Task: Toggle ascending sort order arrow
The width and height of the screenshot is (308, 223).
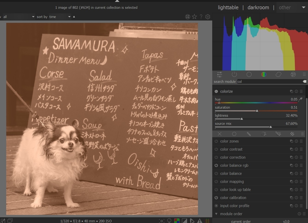Action: click(x=74, y=17)
